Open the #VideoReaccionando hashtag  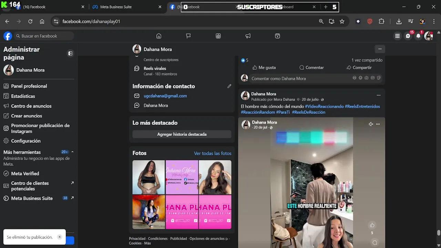tap(324, 106)
